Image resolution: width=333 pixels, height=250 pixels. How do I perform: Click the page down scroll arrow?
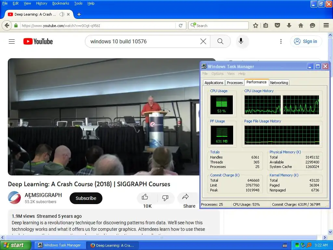[x=330, y=232]
